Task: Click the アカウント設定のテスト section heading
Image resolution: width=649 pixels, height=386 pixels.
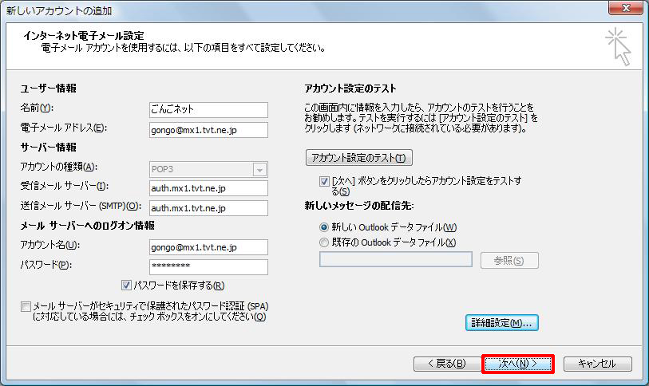Action: pyautogui.click(x=350, y=88)
